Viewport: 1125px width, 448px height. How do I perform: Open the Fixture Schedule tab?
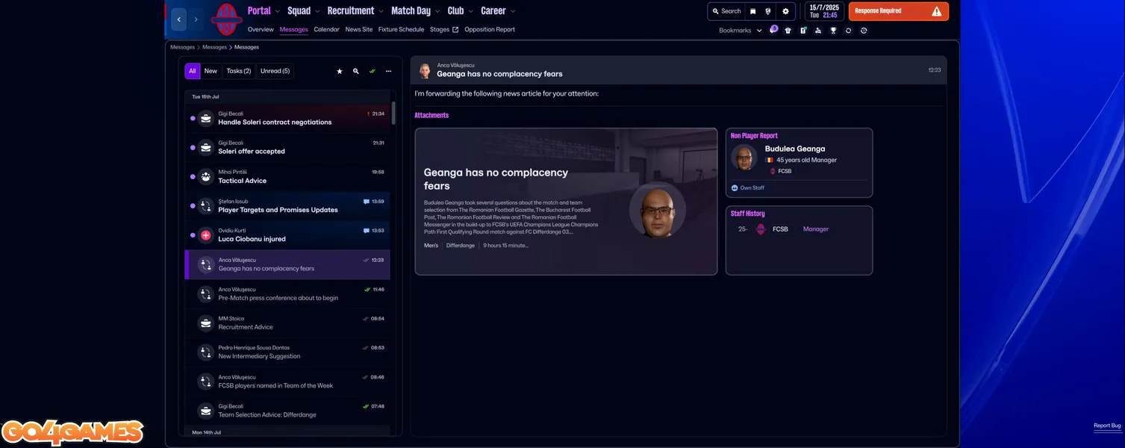[x=401, y=30]
